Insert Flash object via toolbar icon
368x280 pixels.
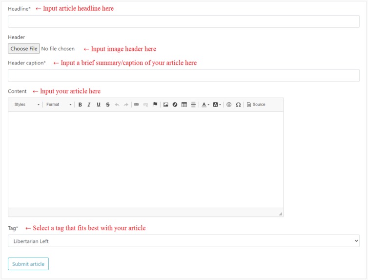tap(175, 105)
